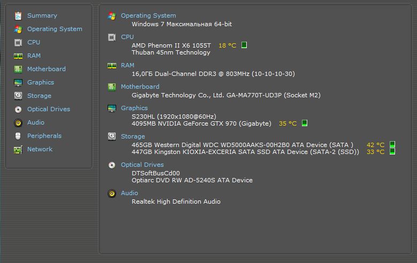
Task: Click the Optical Drives disc icon in sidebar
Action: (x=18, y=109)
